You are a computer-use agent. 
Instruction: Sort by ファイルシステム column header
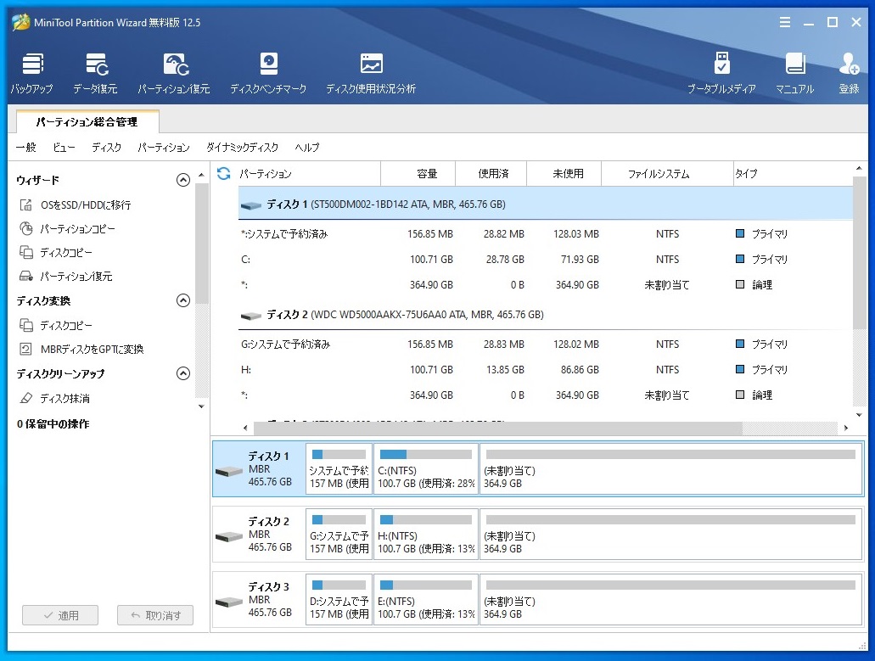pos(667,173)
